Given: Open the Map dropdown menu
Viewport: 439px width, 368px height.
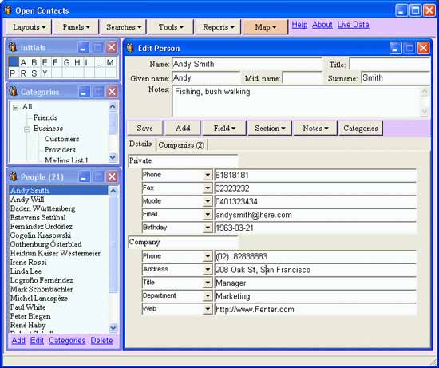Looking at the screenshot, I should tap(266, 27).
